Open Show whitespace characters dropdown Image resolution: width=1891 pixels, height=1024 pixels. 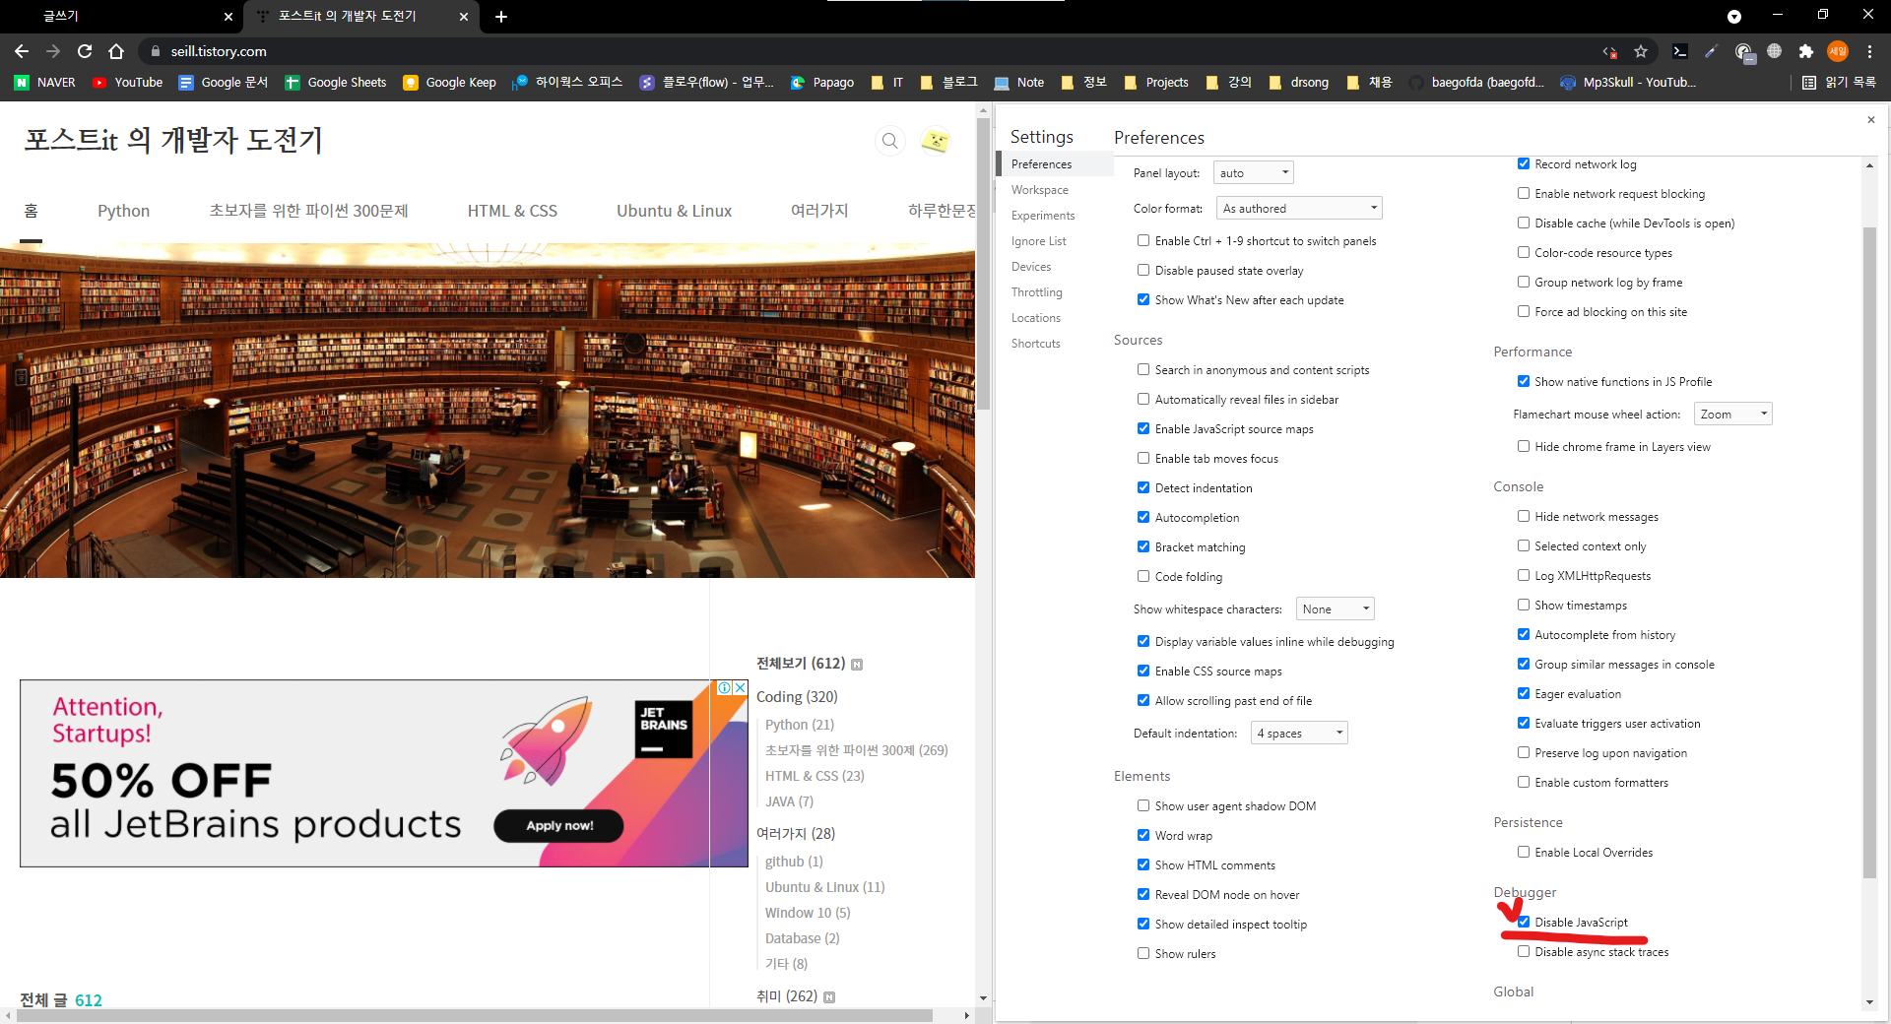[1335, 609]
